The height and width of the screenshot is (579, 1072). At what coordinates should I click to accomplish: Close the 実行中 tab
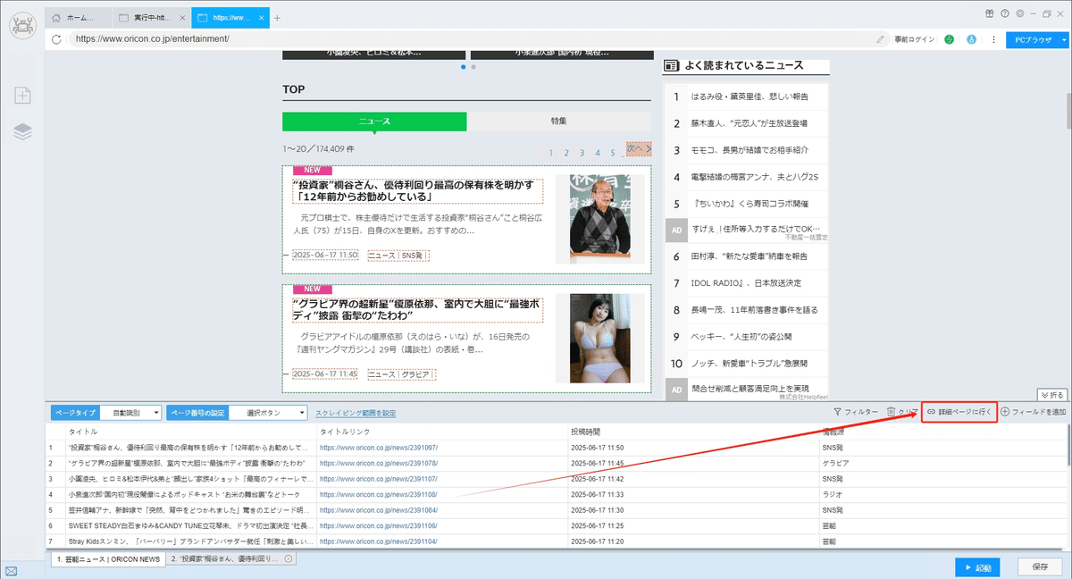(182, 18)
